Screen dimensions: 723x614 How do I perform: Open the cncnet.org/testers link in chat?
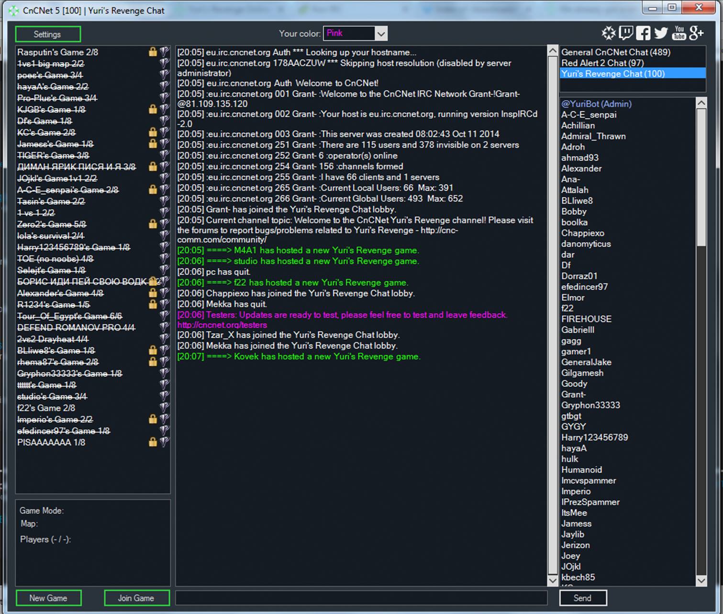pos(222,325)
